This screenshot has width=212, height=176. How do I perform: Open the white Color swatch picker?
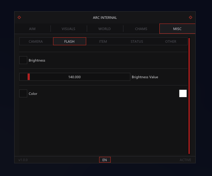pyautogui.click(x=183, y=93)
